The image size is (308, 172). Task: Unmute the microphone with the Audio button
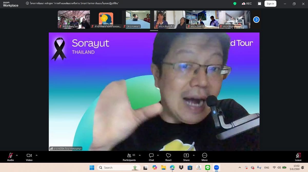pyautogui.click(x=11, y=157)
